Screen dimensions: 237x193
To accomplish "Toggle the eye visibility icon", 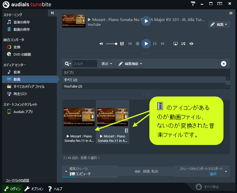I will click(191, 44).
